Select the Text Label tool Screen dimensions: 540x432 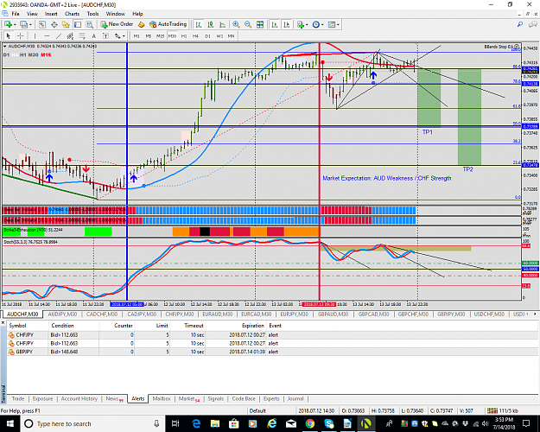[x=105, y=35]
